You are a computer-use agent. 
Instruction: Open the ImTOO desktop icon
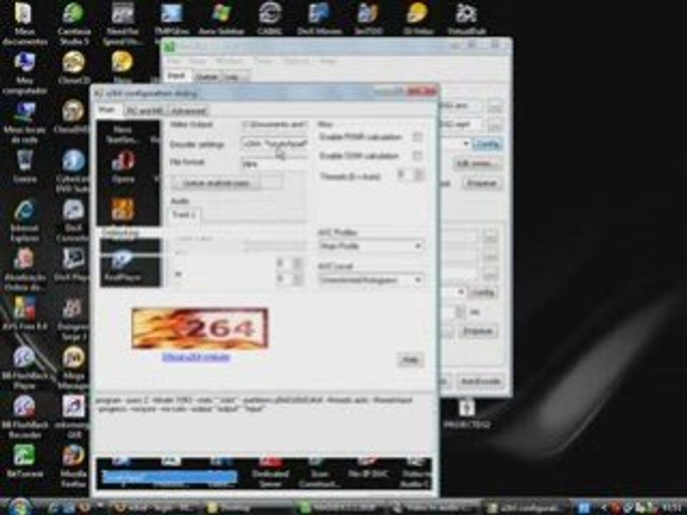click(368, 19)
